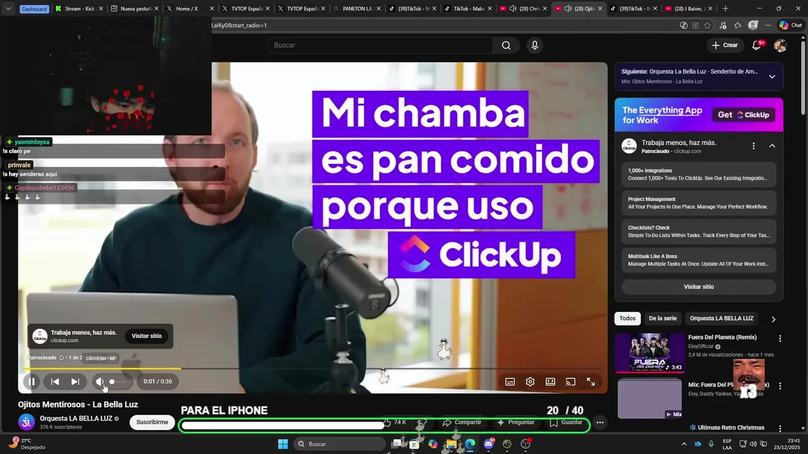808x454 pixels.
Task: Switch to miniplayer/theater mode icon
Action: coord(550,381)
